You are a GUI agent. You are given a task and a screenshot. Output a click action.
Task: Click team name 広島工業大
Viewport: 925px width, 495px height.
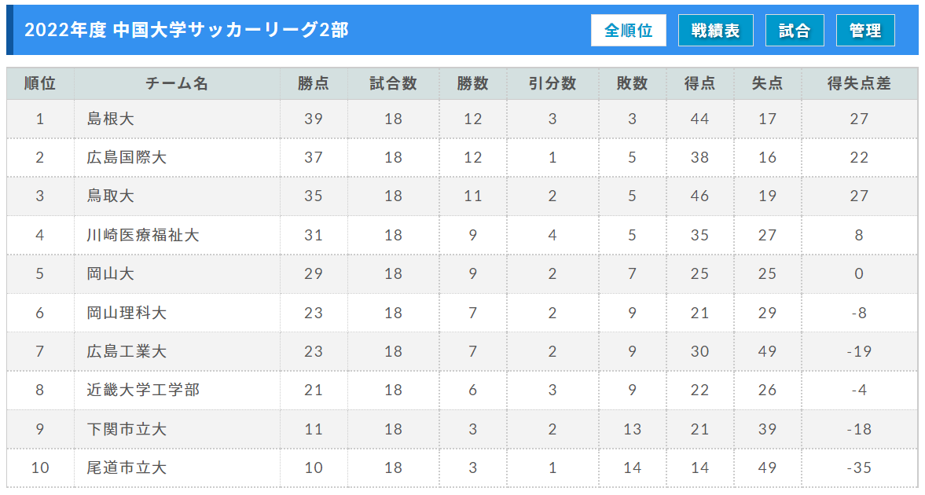tap(127, 352)
